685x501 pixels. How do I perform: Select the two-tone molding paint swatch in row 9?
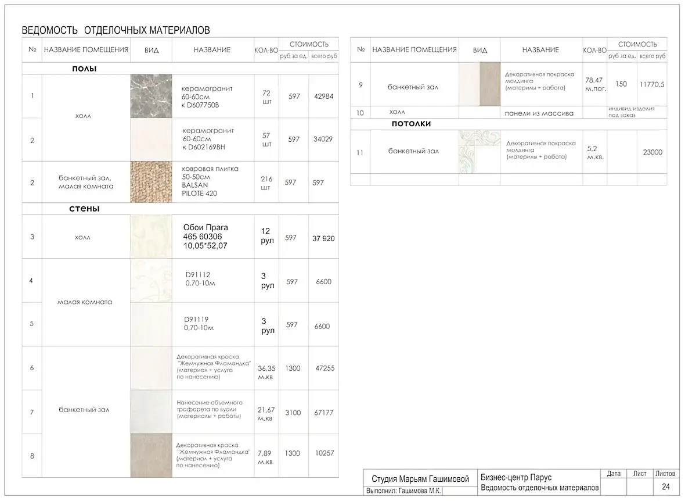[x=479, y=84]
